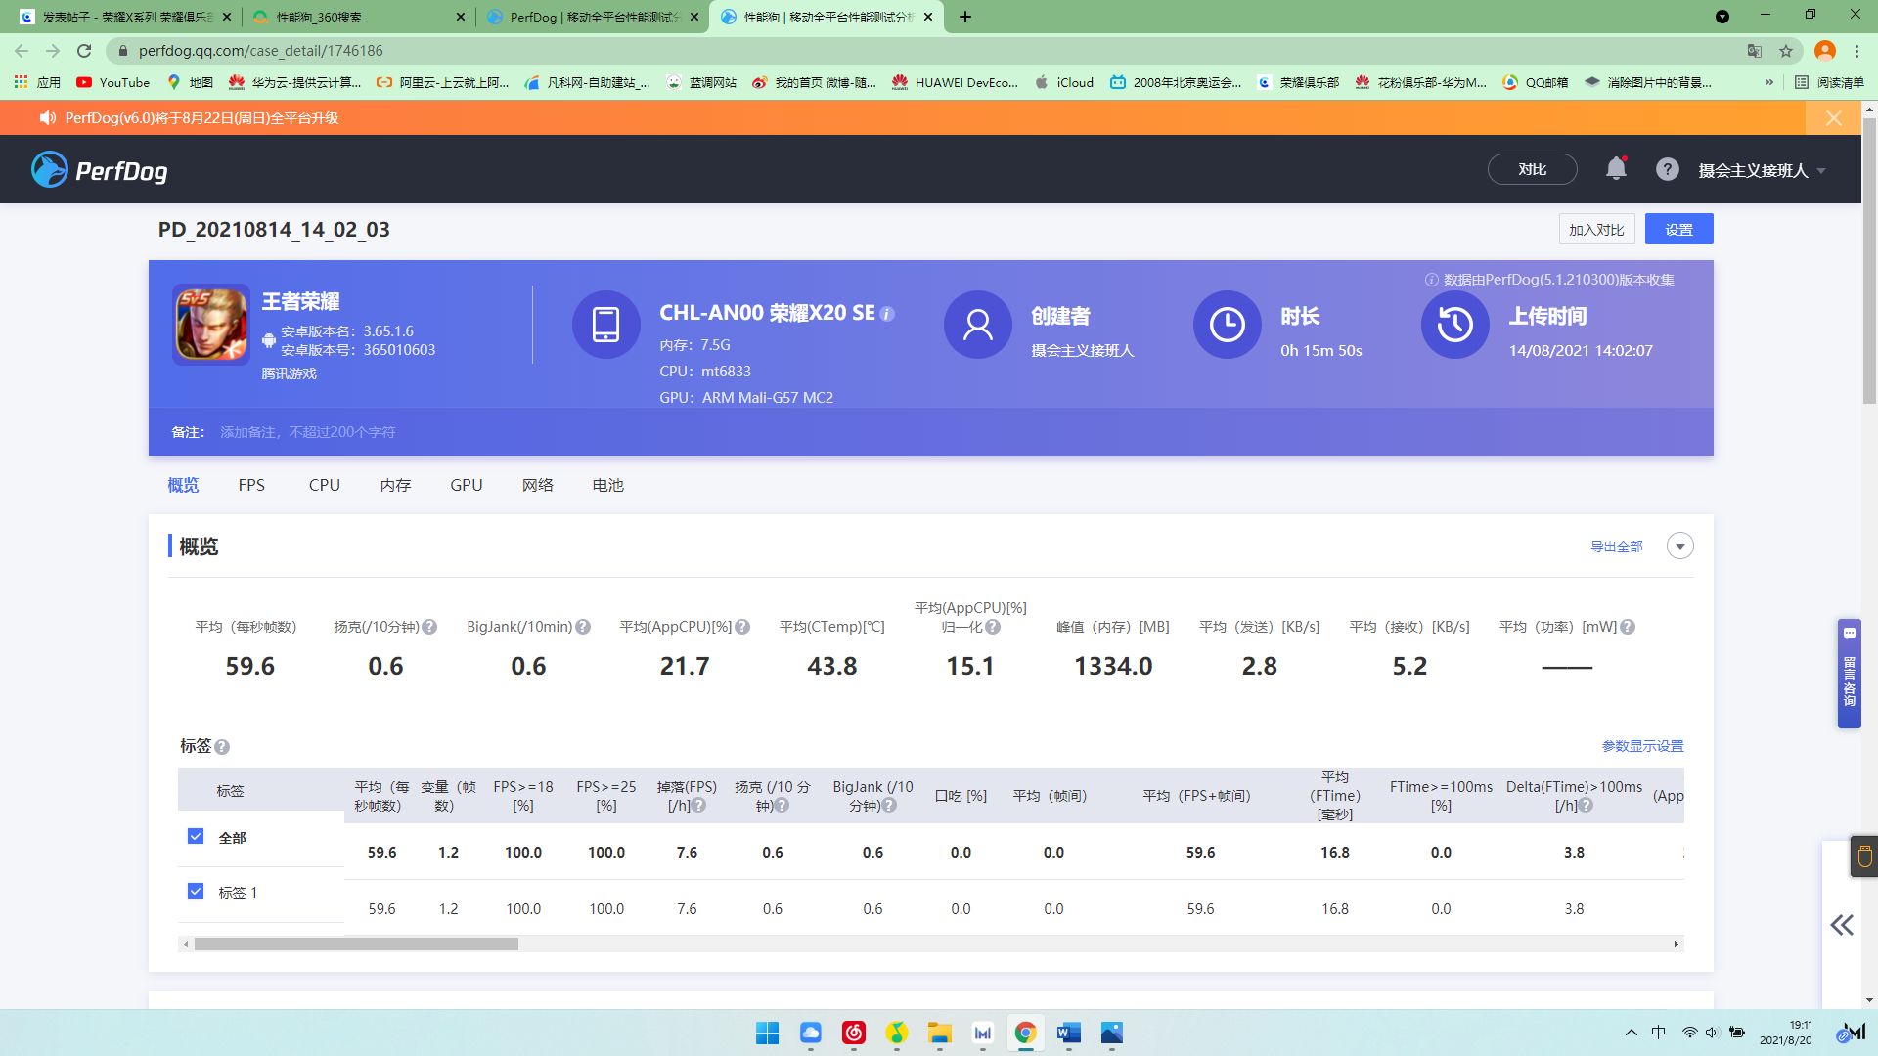
Task: Select the 概览 tab
Action: 183,485
